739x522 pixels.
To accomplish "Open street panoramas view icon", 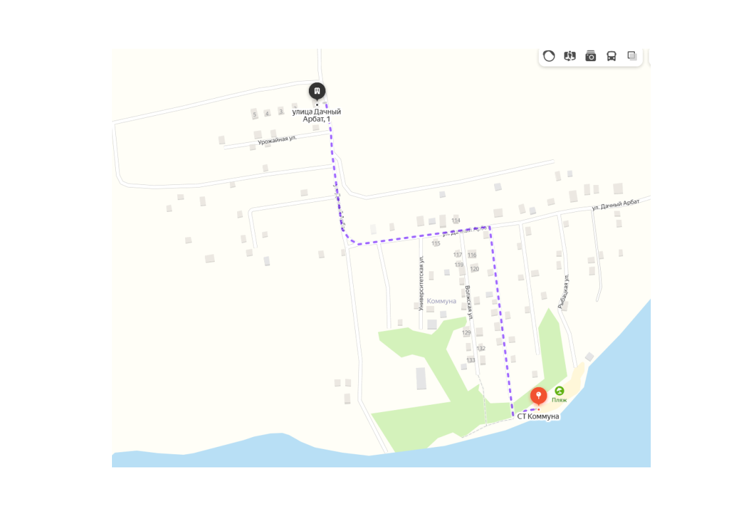I will tap(570, 56).
